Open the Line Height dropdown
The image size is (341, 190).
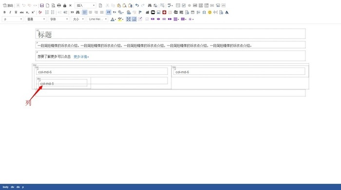point(97,19)
